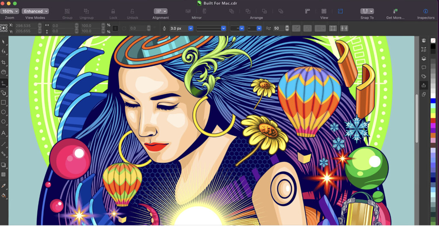Select the Transparency checkerboard tool
Viewport: 439px width, 226px height.
coord(3,174)
